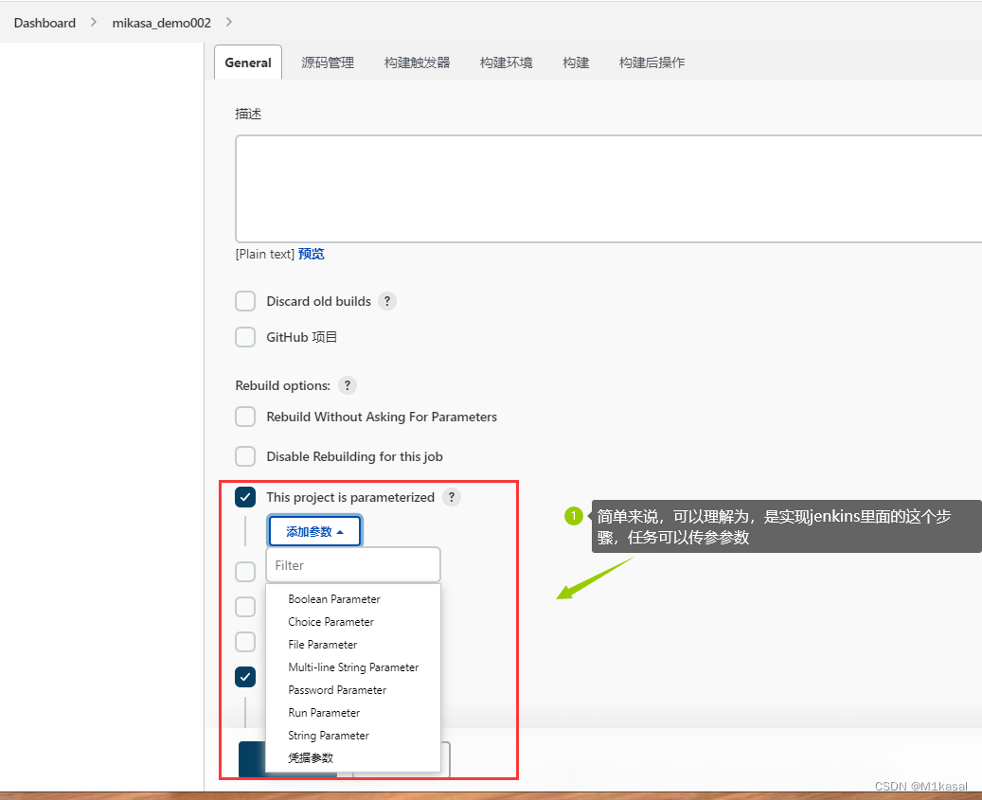Navigate to Dashboard via breadcrumb
This screenshot has height=800, width=982.
coord(45,22)
